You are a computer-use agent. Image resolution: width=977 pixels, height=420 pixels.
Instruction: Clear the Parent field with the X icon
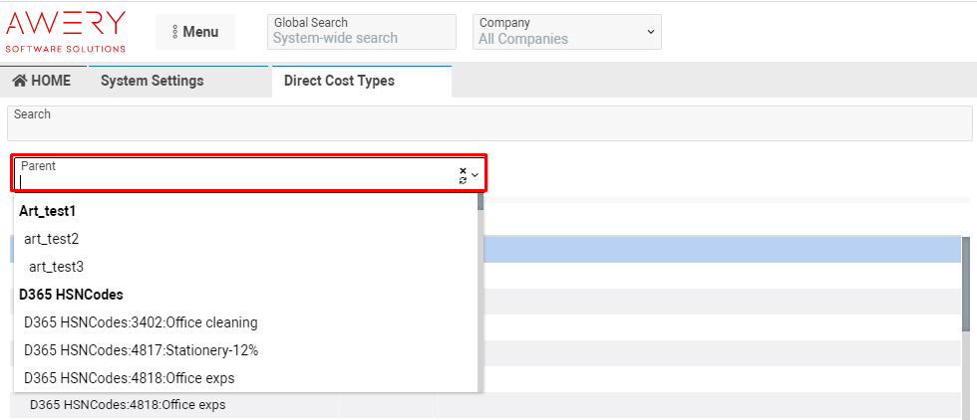[463, 170]
